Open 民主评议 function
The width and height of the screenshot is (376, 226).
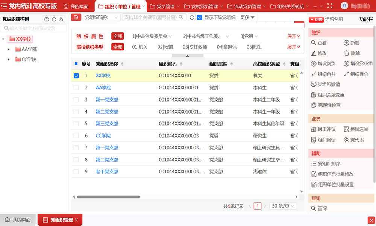pos(323,129)
